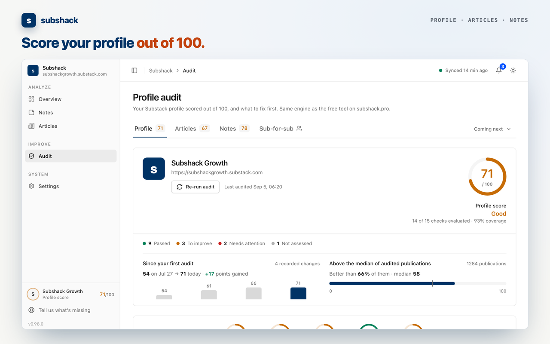Click the Notes page icon
Screen dimensions: 550x344
pyautogui.click(x=31, y=113)
